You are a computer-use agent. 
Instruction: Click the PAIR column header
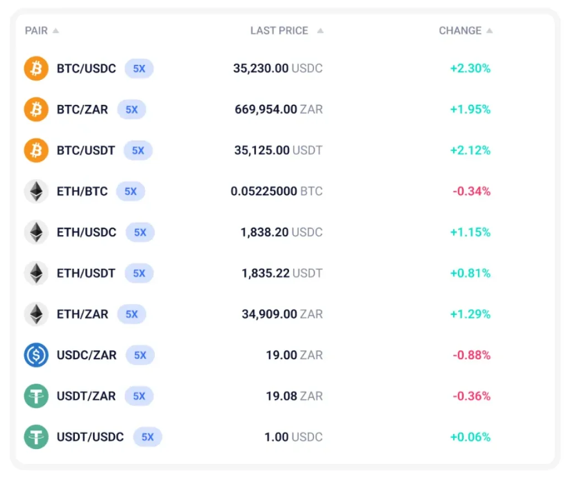pyautogui.click(x=36, y=31)
